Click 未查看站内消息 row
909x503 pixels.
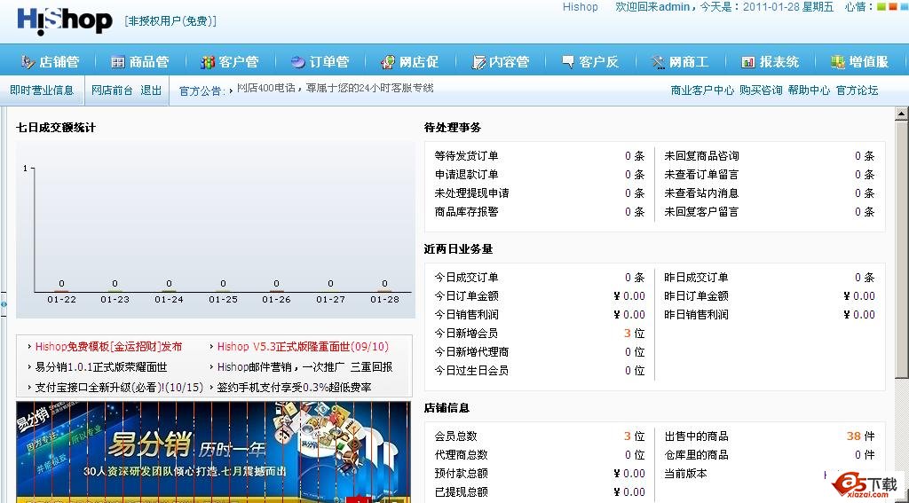point(770,193)
